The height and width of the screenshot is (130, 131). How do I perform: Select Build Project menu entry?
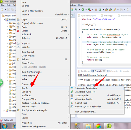point(43,52)
